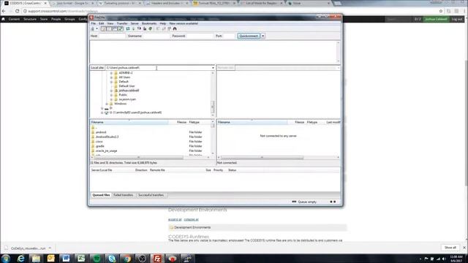Click remote file list horizontal scrollbar

(x=262, y=158)
